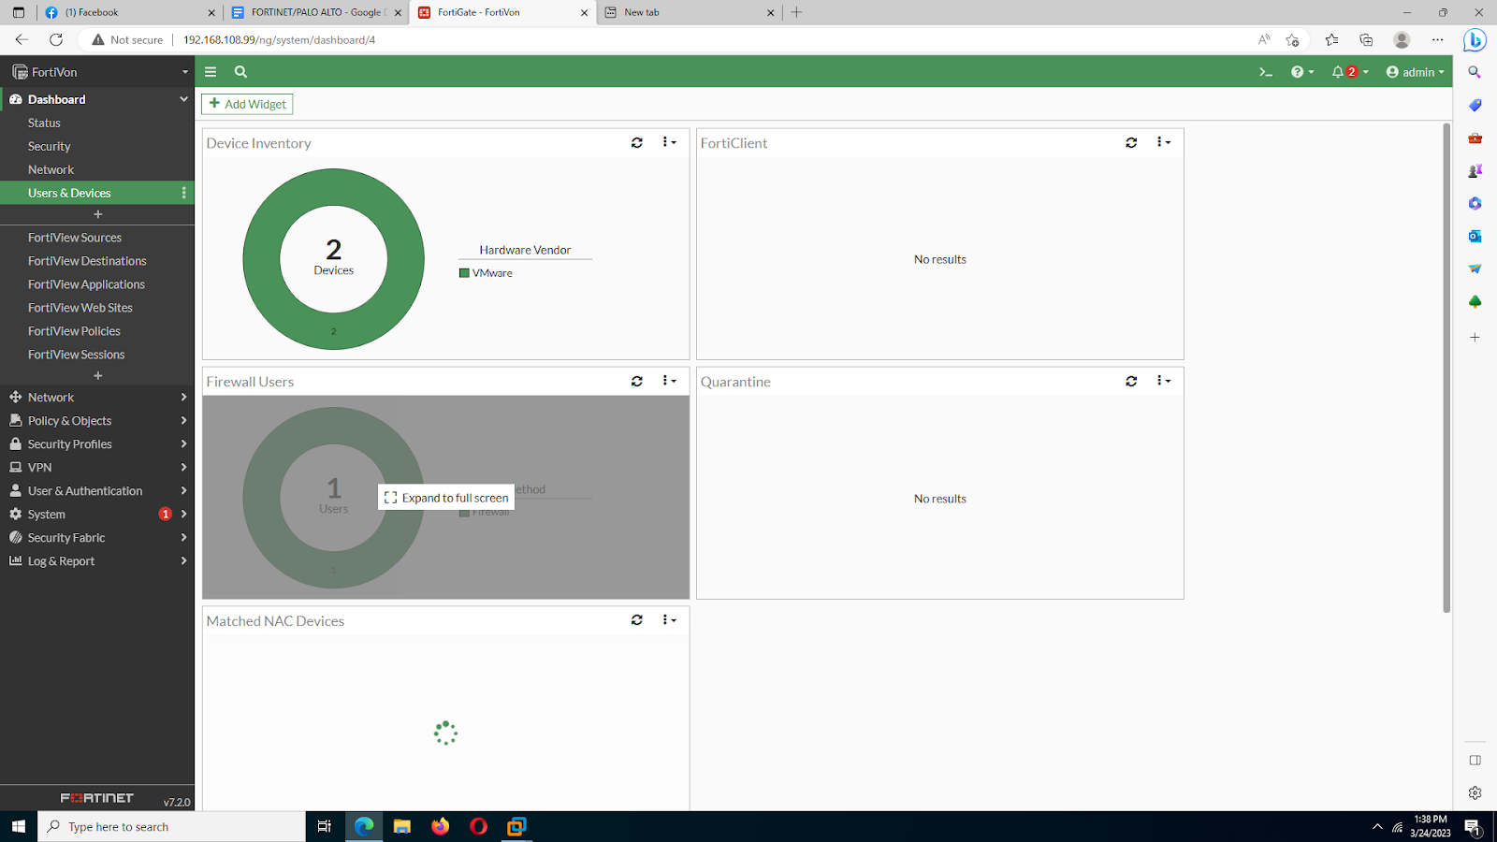Expand the VPN menu
This screenshot has height=842, width=1497.
point(97,467)
